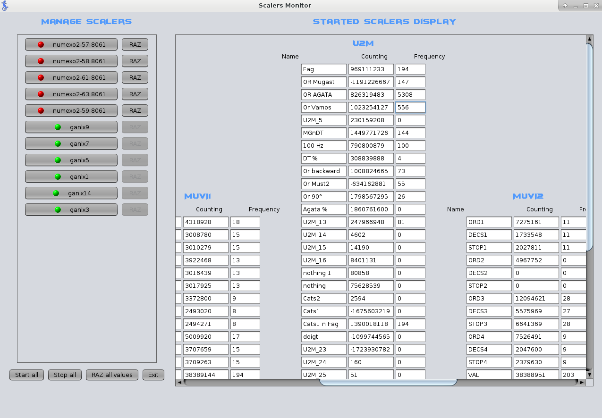602x418 pixels.
Task: Select the 100 Hz name field
Action: pos(324,146)
